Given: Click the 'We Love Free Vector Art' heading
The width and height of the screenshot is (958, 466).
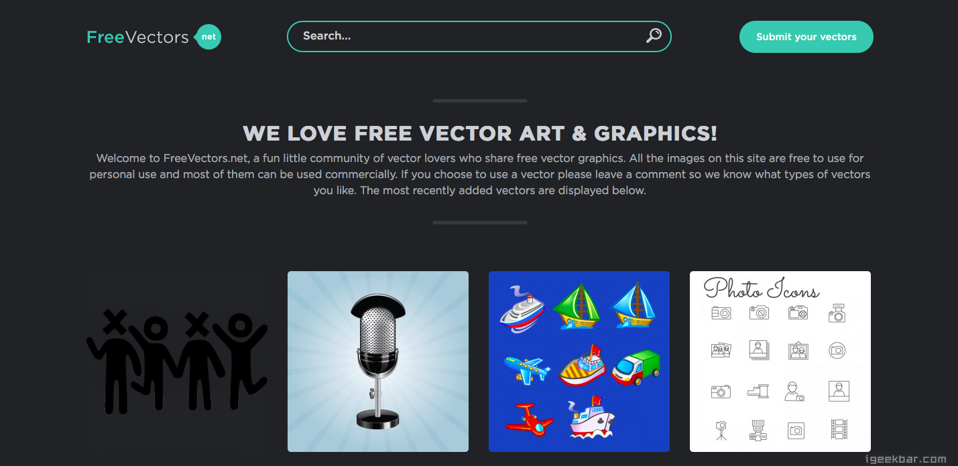Looking at the screenshot, I should point(480,133).
